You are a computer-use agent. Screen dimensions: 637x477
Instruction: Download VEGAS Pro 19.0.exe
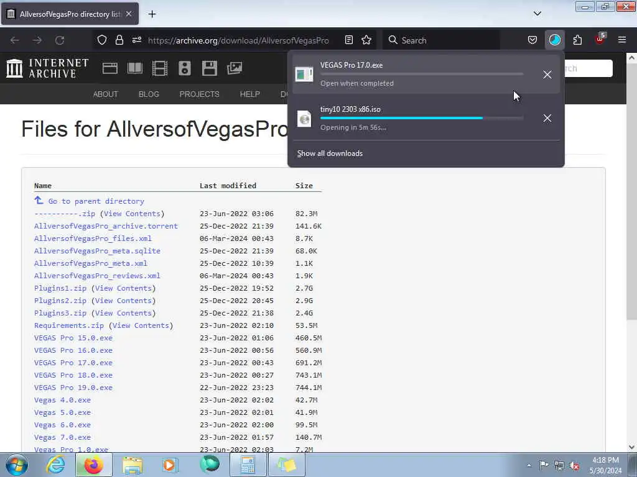coord(73,388)
